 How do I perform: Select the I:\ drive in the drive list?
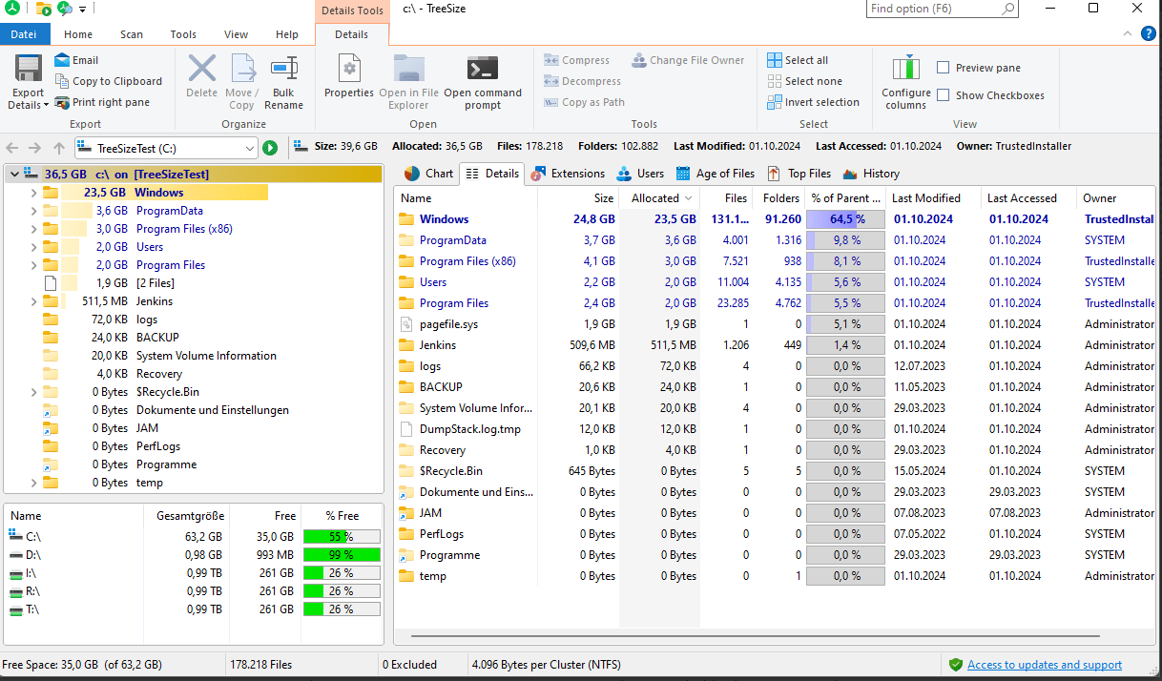click(x=194, y=573)
